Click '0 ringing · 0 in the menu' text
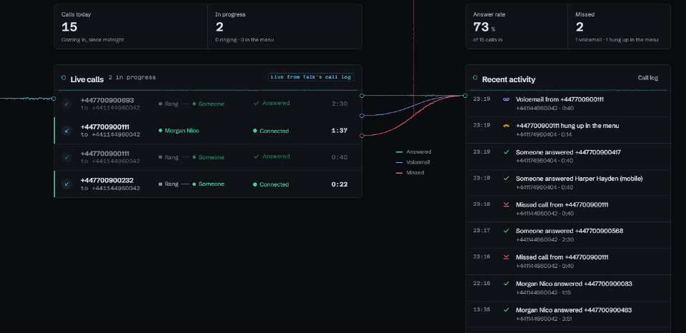686x333 pixels. [244, 40]
